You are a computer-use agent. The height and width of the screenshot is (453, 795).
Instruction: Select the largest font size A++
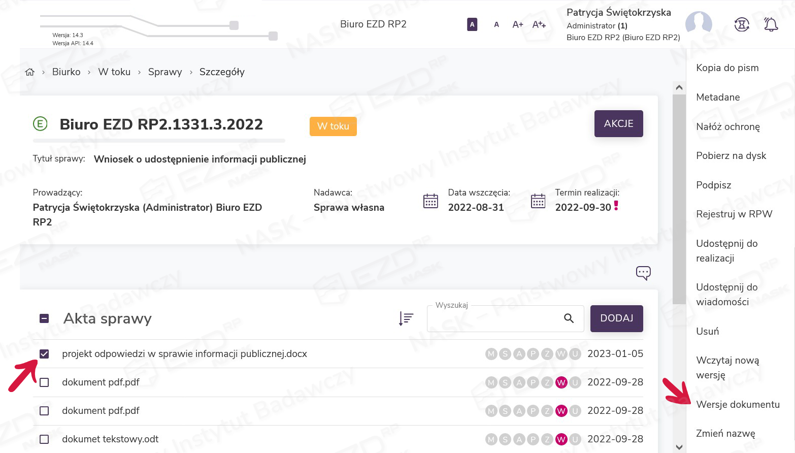tap(539, 24)
